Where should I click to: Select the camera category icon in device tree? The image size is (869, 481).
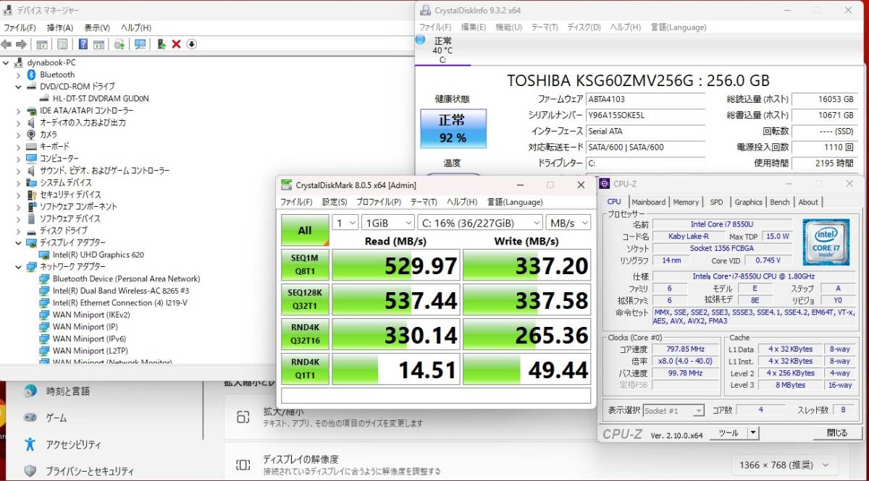pos(32,135)
